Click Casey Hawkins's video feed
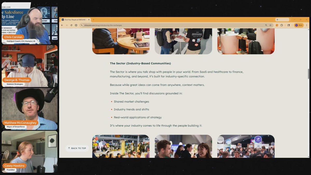The image size is (311, 175). (30, 152)
